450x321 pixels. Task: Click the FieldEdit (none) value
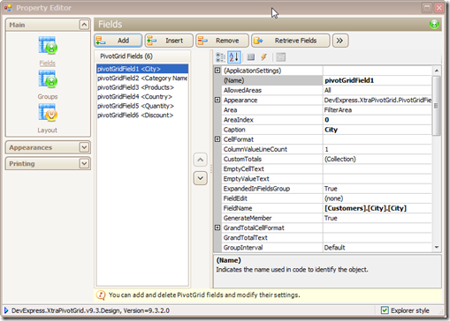click(x=378, y=198)
